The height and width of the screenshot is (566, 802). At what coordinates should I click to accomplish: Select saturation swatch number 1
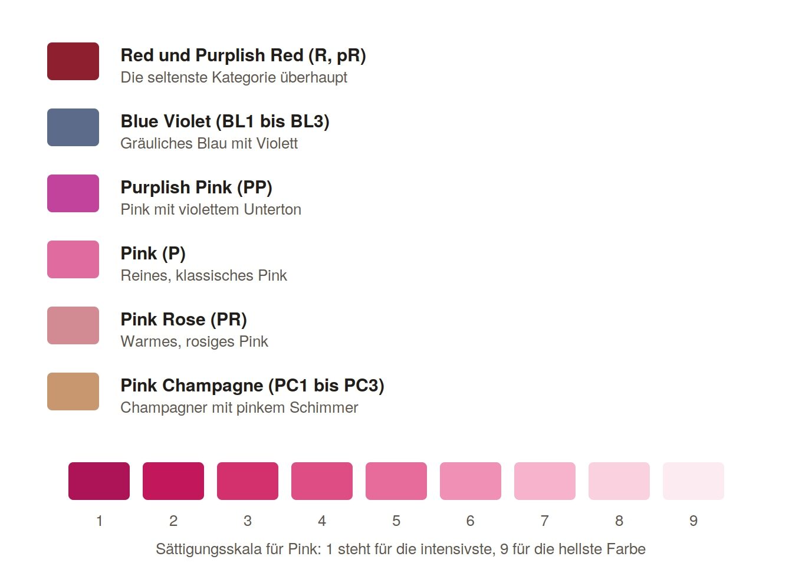(99, 481)
